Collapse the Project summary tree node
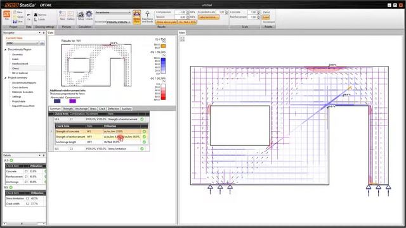Viewport: 406px width, 228px height. coord(6,78)
